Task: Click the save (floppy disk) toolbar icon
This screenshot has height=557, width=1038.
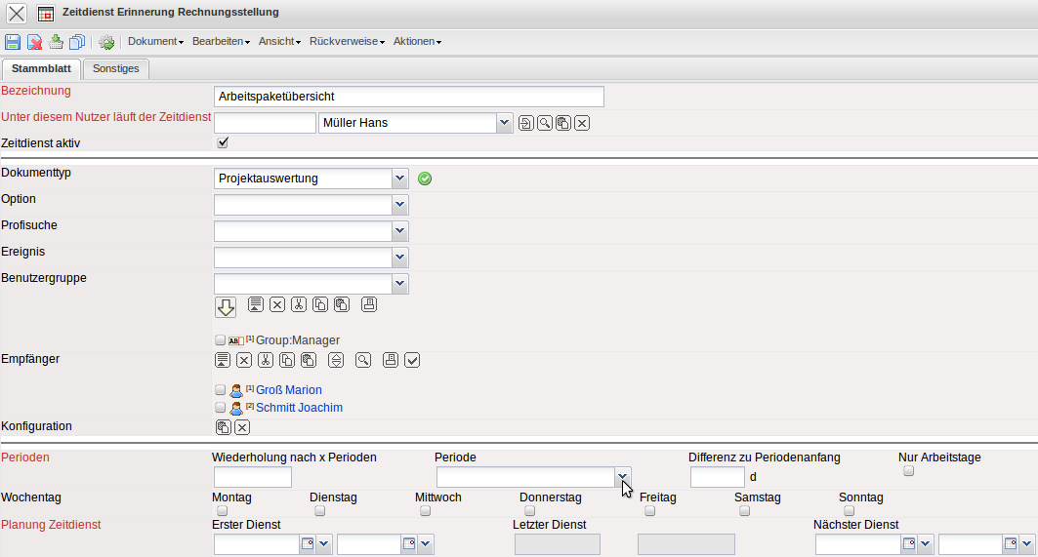Action: point(13,42)
